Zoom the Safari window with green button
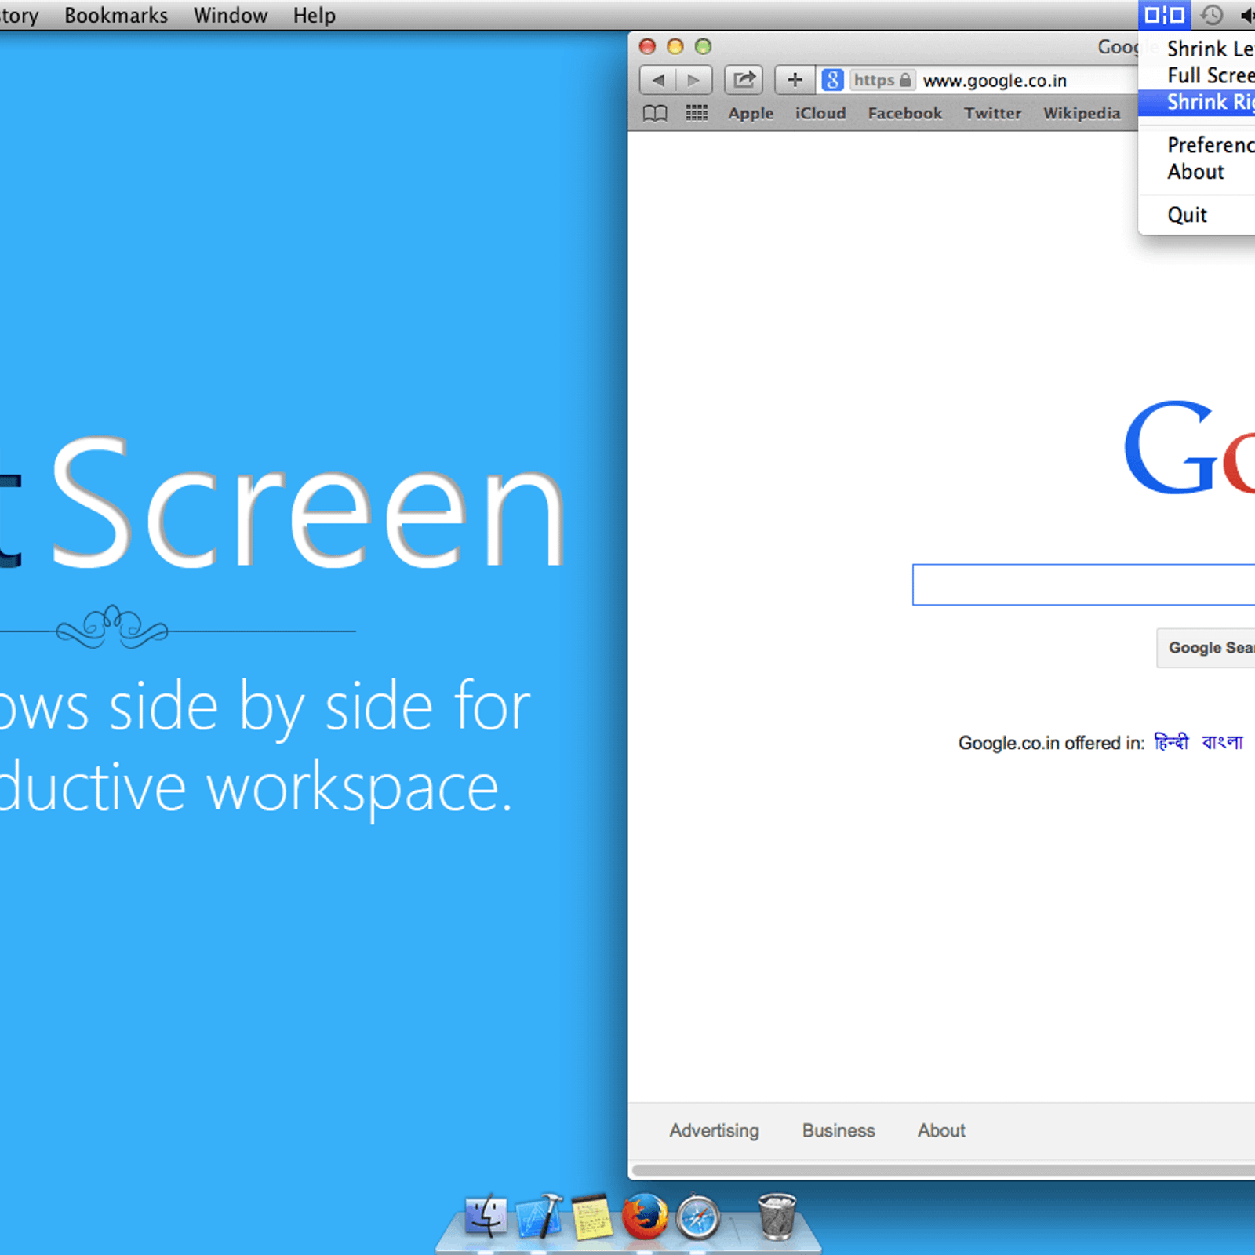This screenshot has width=1255, height=1255. [x=704, y=46]
